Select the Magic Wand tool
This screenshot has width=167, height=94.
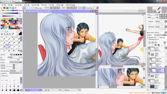tap(7, 32)
